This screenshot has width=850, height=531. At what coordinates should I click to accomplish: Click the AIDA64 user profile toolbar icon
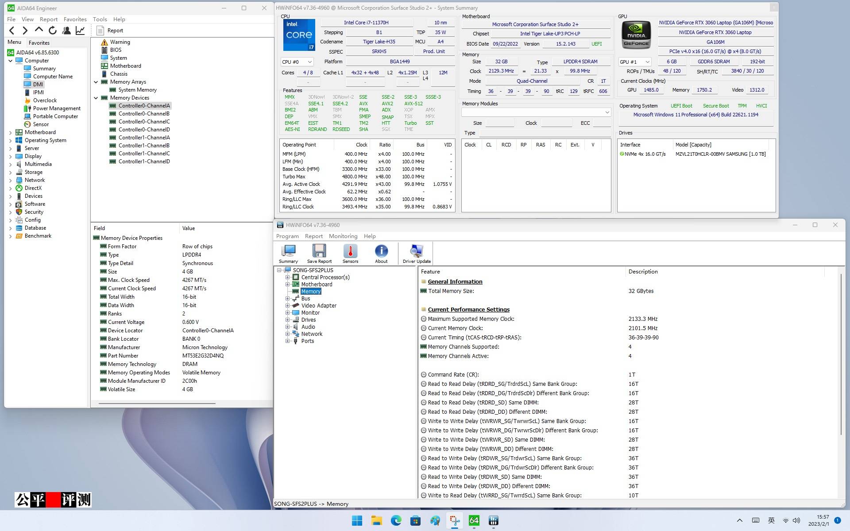(66, 31)
